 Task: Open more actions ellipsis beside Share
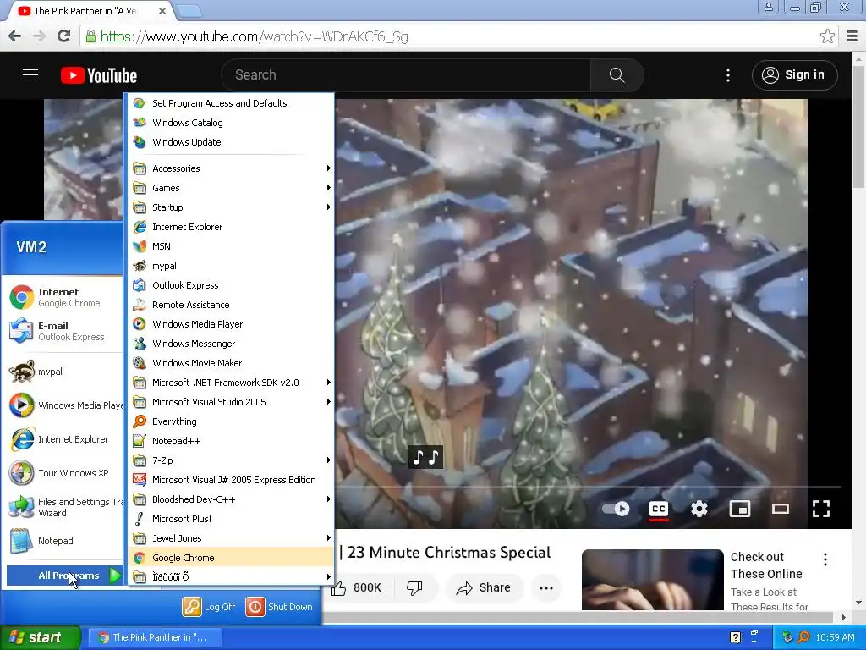pos(546,587)
